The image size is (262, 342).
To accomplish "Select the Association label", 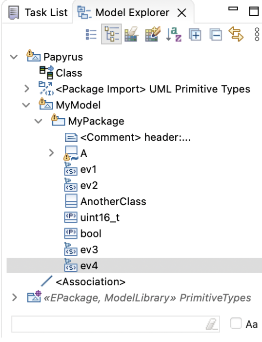I will point(90,282).
